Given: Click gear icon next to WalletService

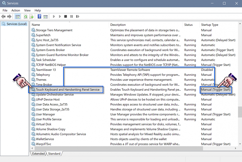Looking at the screenshot, I should click(x=33, y=139).
